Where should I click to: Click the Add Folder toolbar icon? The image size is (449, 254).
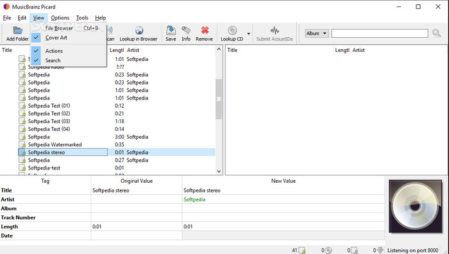click(17, 30)
